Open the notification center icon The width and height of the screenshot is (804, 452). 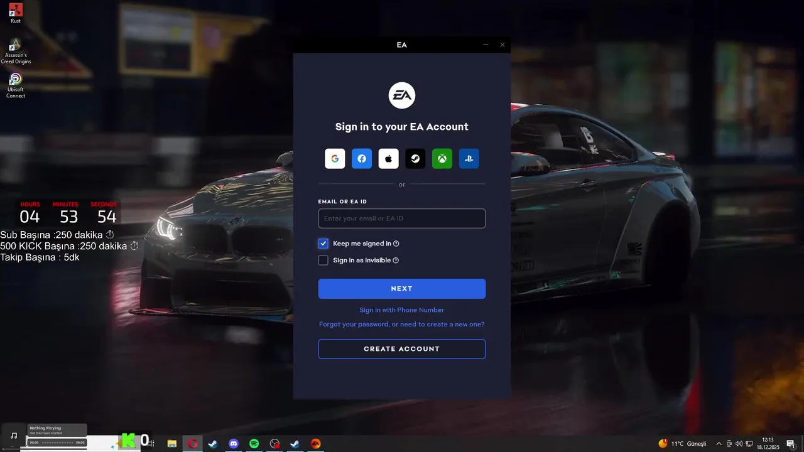[x=791, y=444]
